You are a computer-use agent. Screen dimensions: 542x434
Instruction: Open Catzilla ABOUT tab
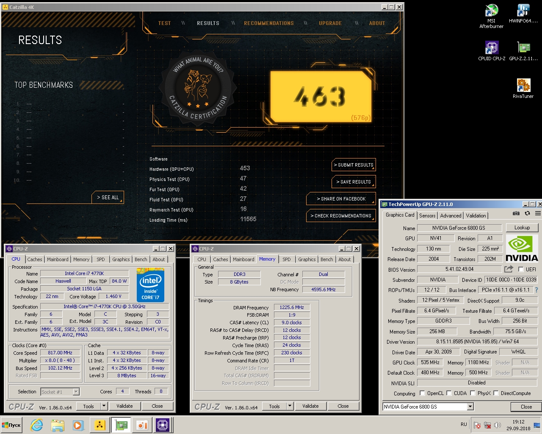click(377, 23)
